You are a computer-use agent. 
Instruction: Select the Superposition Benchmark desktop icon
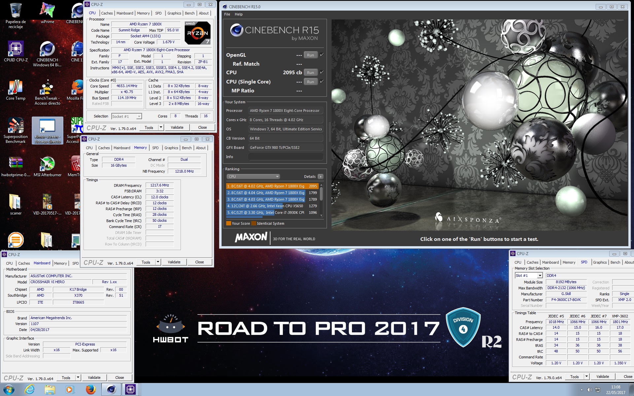16,131
